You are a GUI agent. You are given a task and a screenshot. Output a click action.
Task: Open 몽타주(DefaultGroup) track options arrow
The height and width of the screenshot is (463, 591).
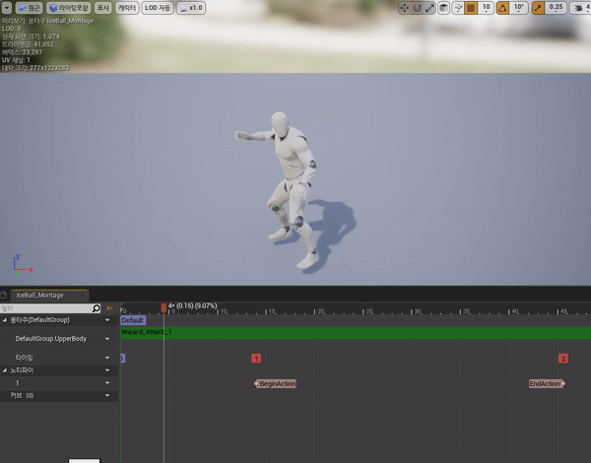(x=107, y=320)
